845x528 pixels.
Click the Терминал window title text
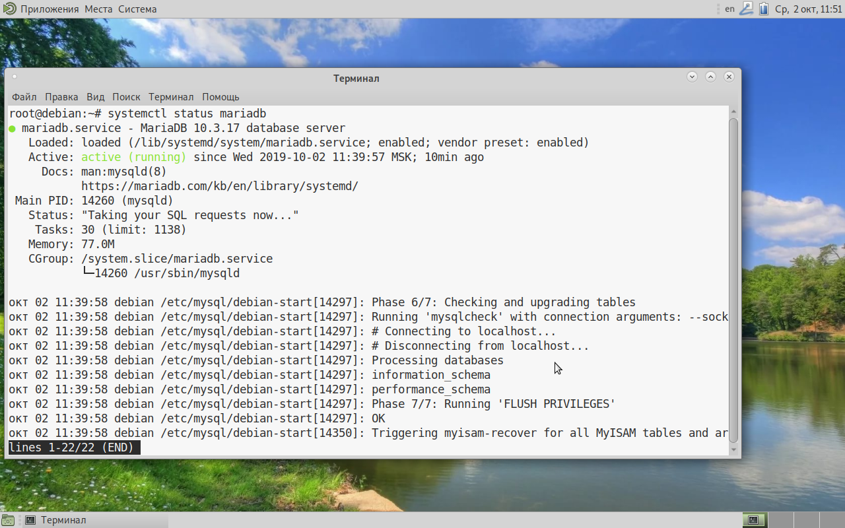pyautogui.click(x=356, y=79)
